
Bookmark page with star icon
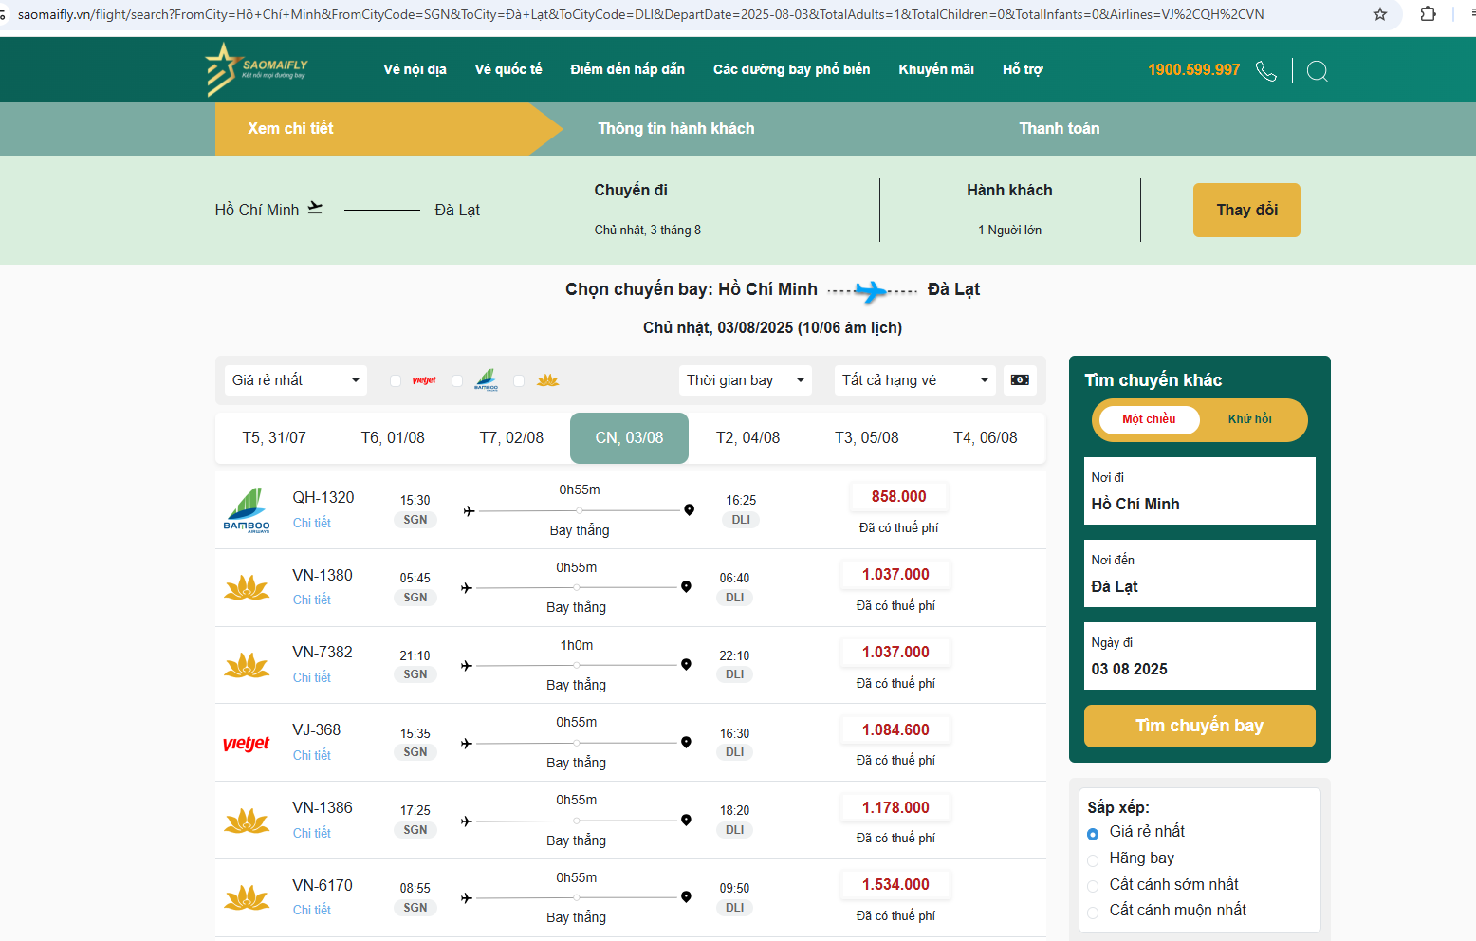(x=1380, y=14)
